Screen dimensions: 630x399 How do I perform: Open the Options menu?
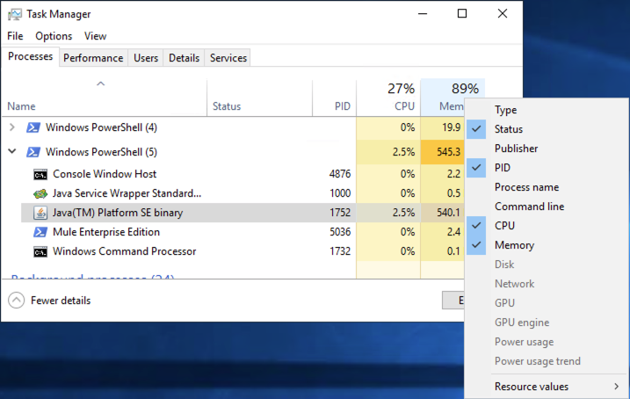pos(54,36)
